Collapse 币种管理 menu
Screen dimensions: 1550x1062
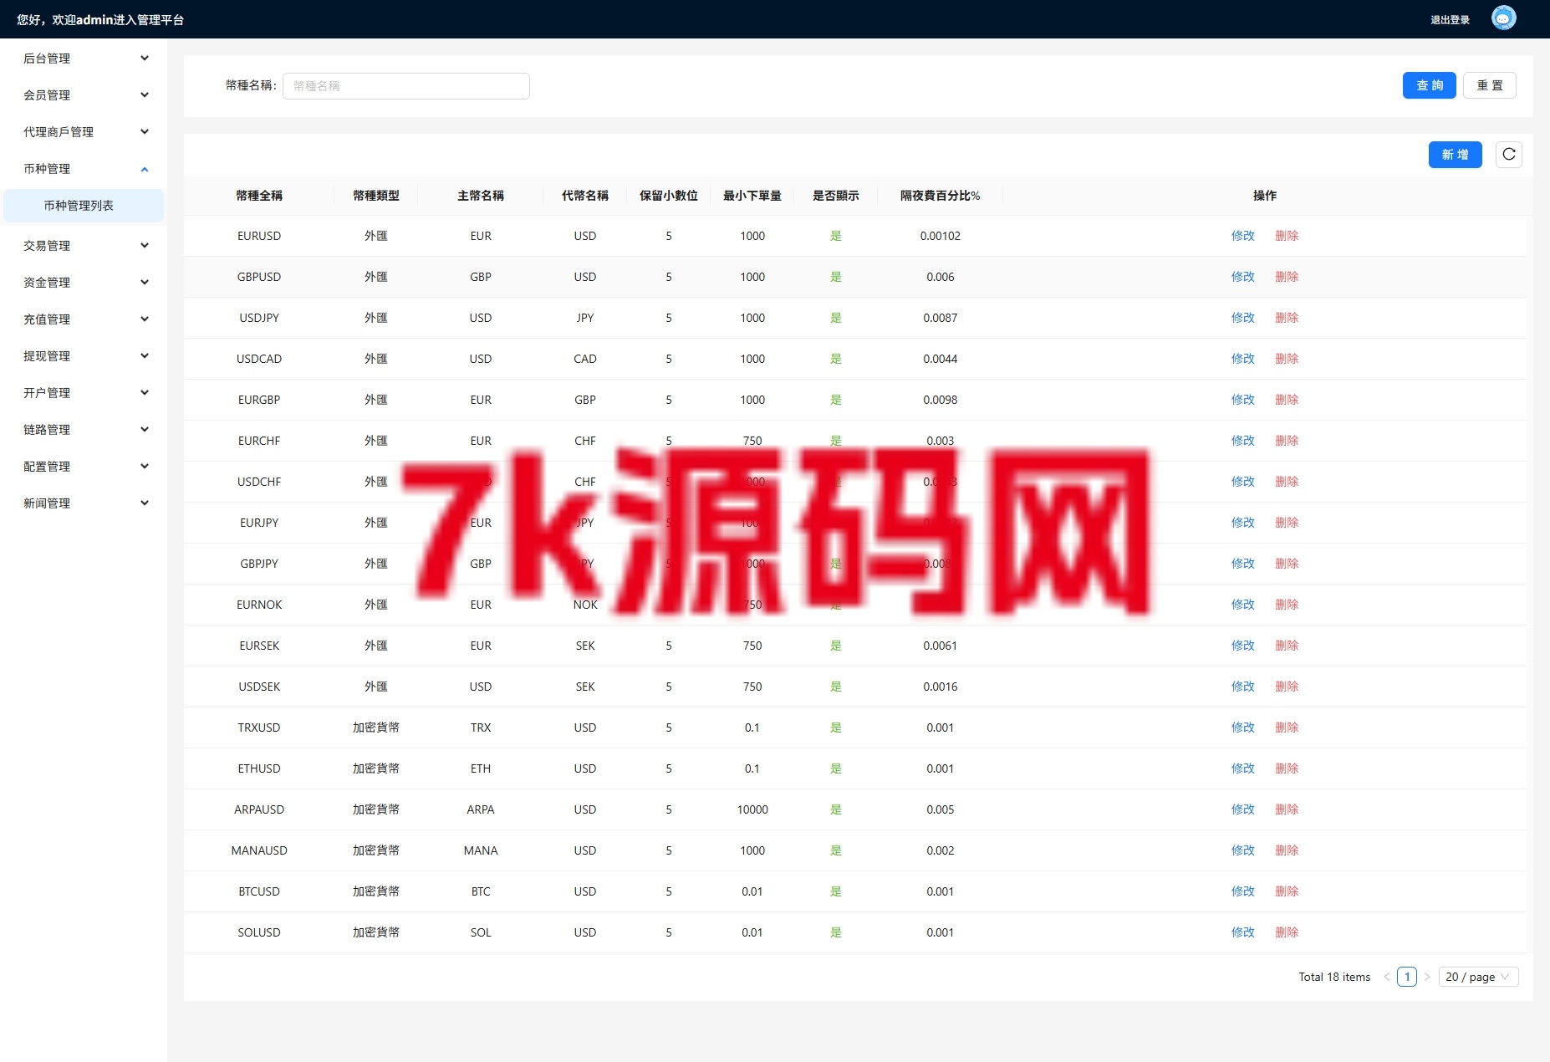[84, 169]
